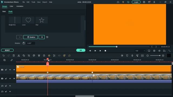Click the speed timer icon
The height and width of the screenshot is (97, 173).
pos(44,56)
